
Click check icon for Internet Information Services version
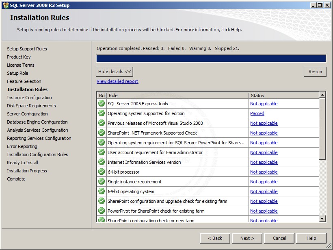point(102,162)
